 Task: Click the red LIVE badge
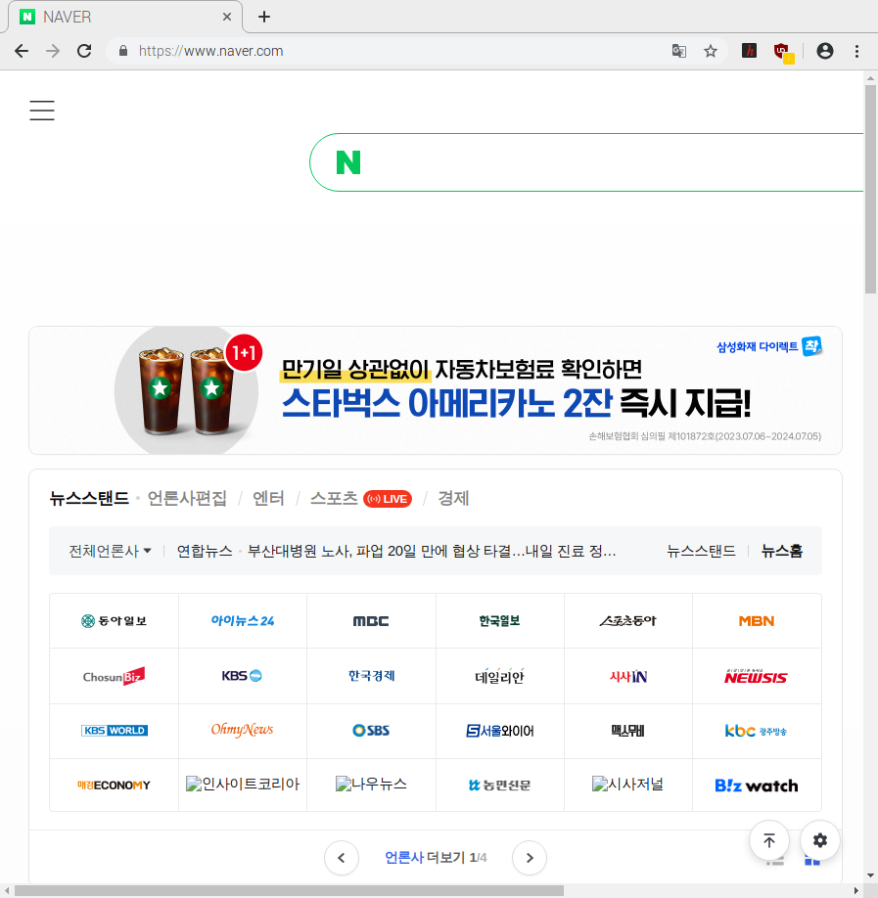(x=388, y=499)
